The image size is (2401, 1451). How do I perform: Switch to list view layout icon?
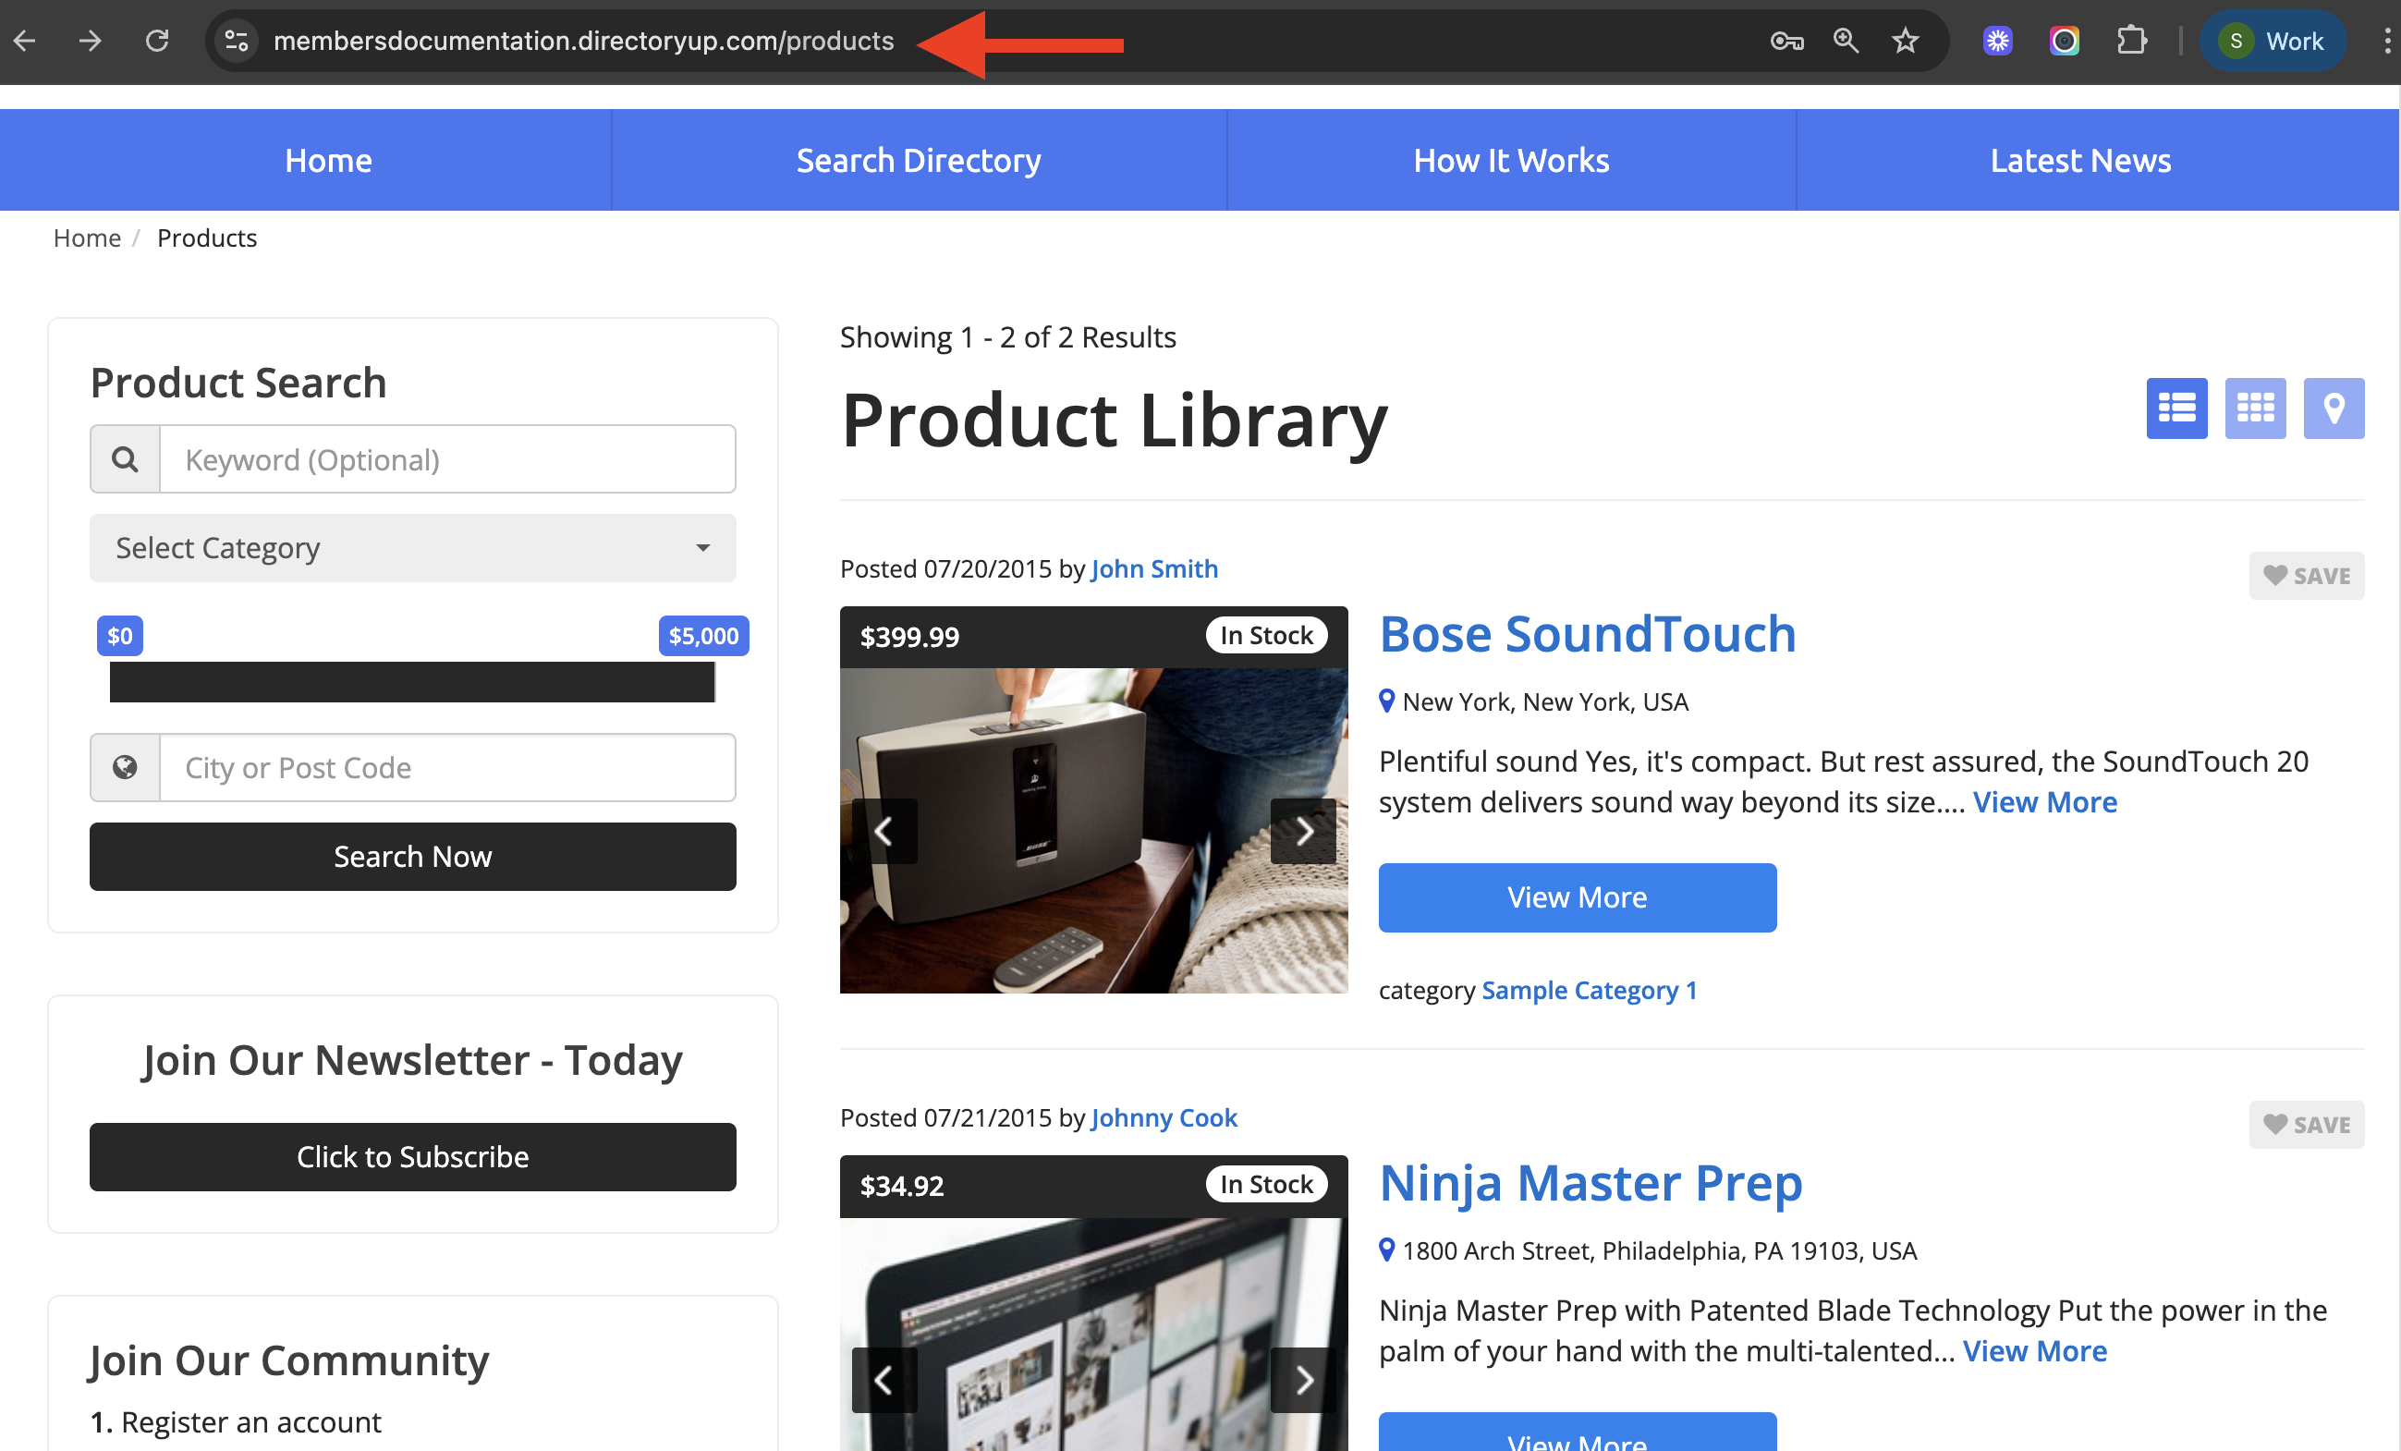pyautogui.click(x=2176, y=408)
